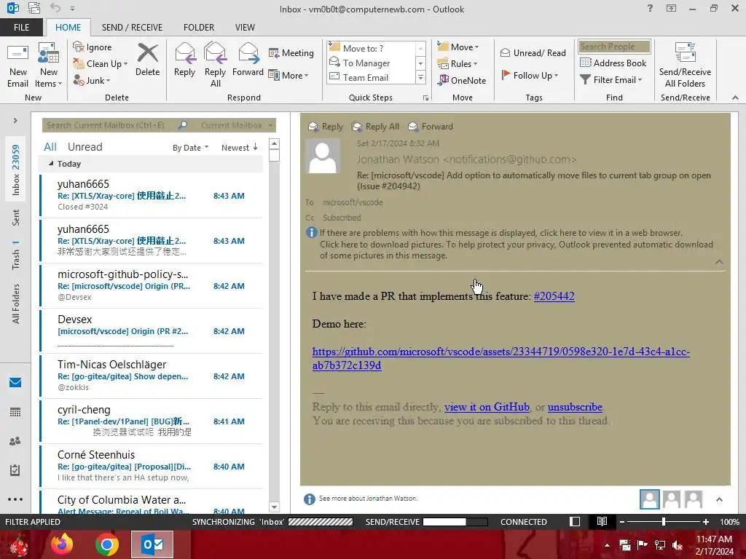Delete the selected email
This screenshot has width=746, height=559.
(147, 60)
